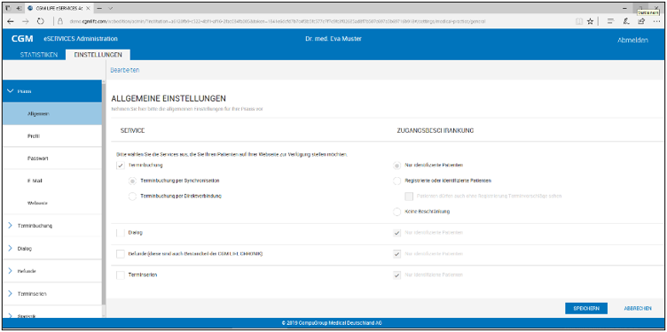667x332 pixels.
Task: Expand Befunde section in sidebar
Action: point(52,271)
